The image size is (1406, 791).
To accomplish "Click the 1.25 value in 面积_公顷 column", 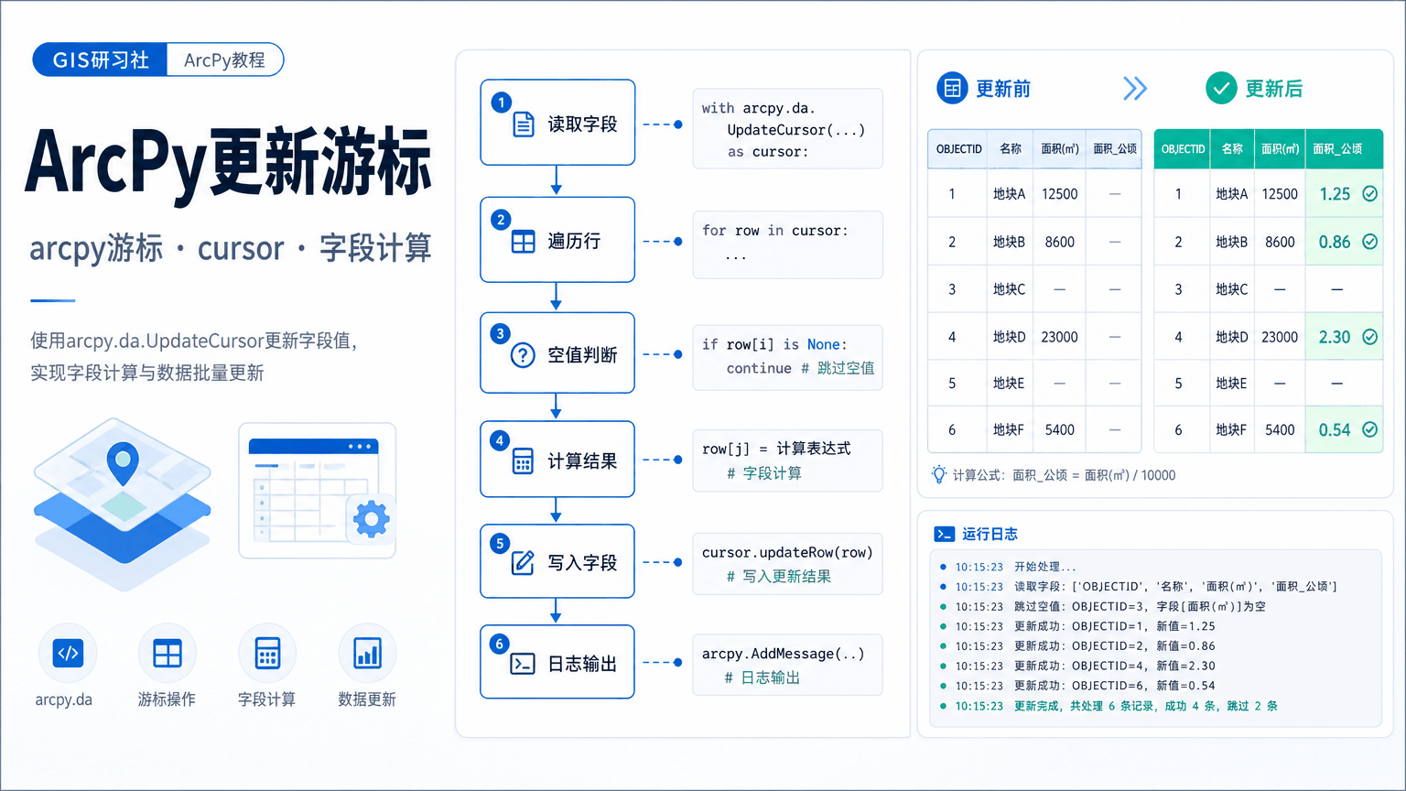I will (x=1335, y=193).
